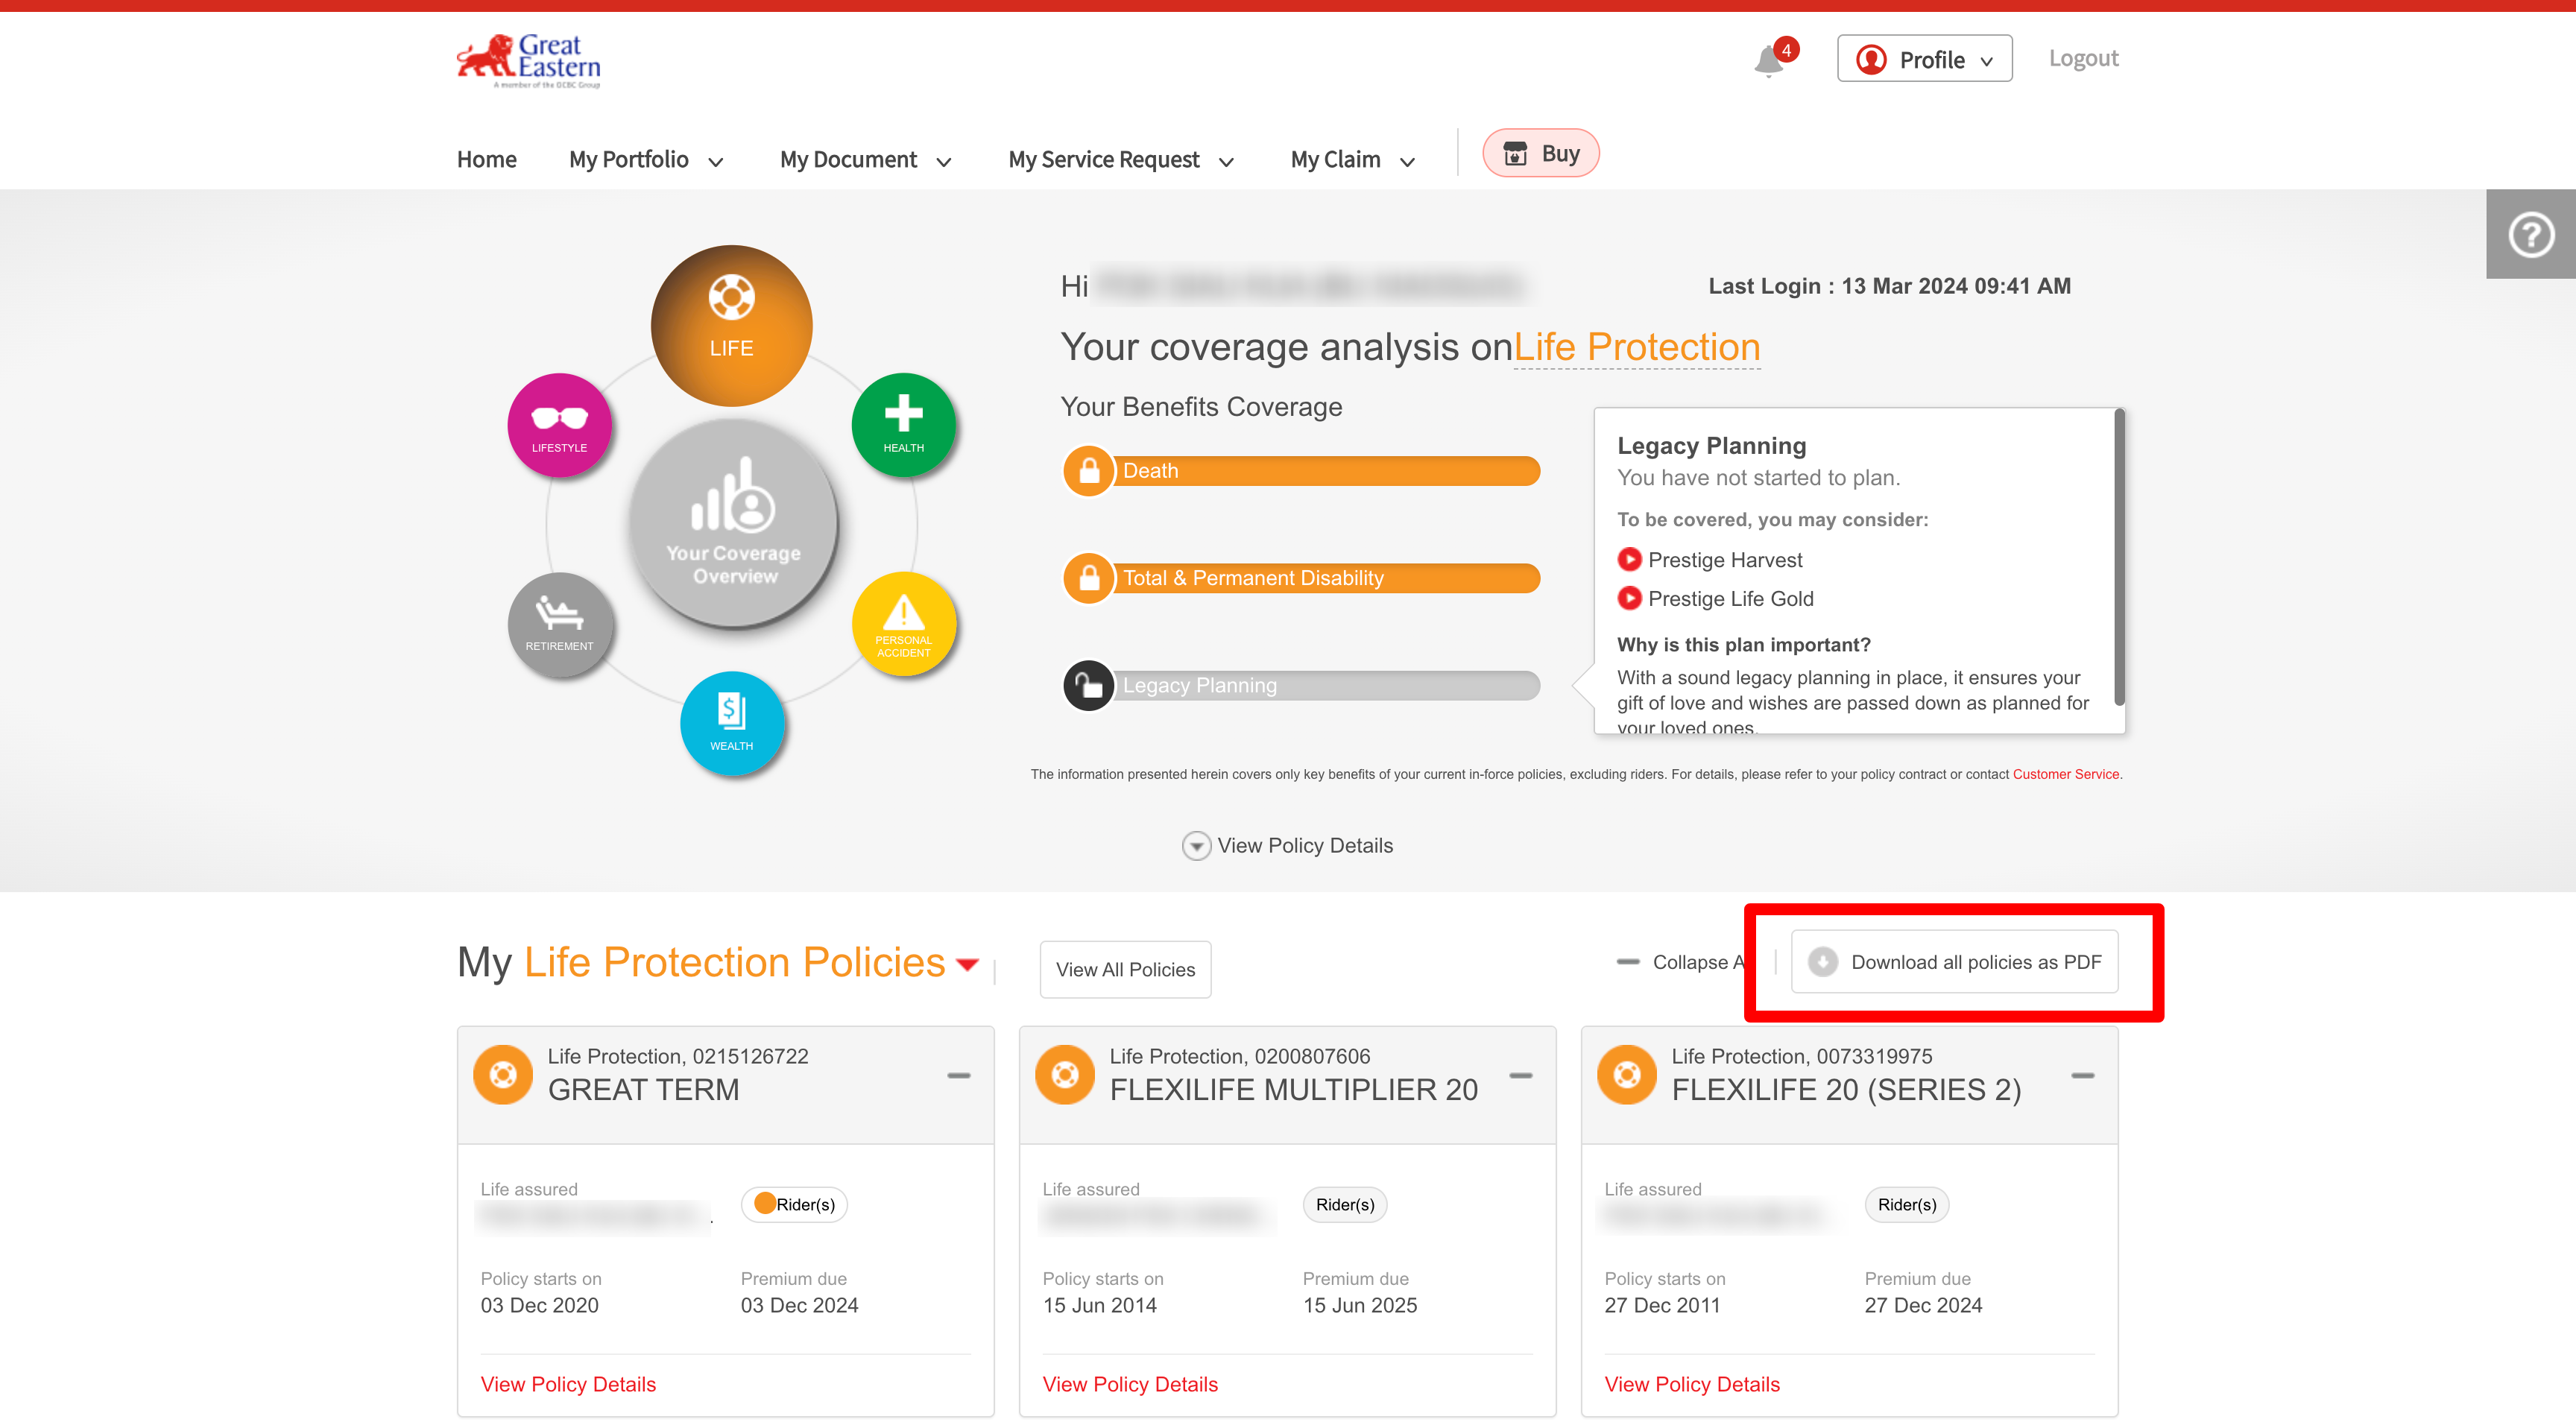
Task: Select the LIFESTYLE coverage circle
Action: 559,424
